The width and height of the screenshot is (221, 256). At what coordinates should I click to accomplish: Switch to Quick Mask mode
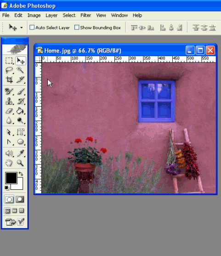[20, 199]
